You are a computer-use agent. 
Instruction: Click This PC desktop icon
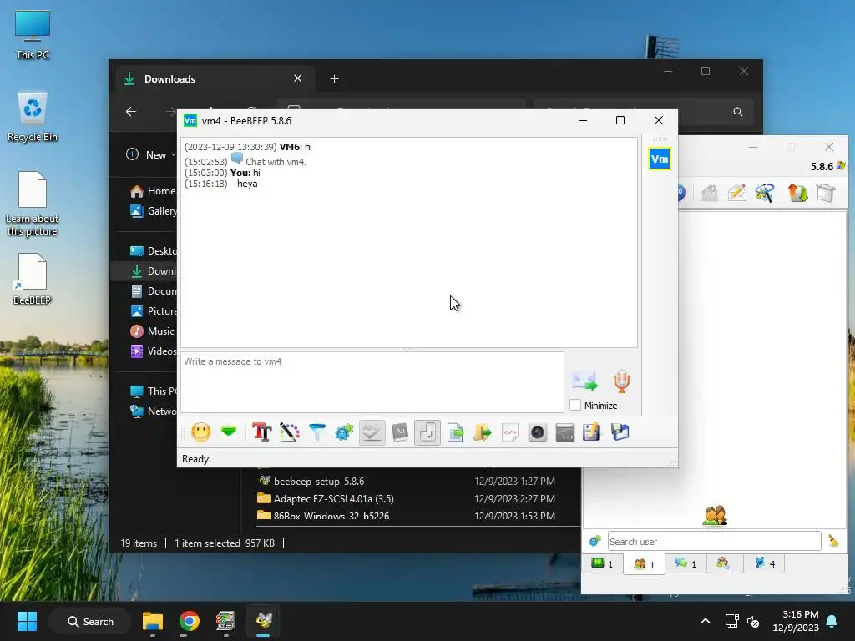(x=33, y=35)
